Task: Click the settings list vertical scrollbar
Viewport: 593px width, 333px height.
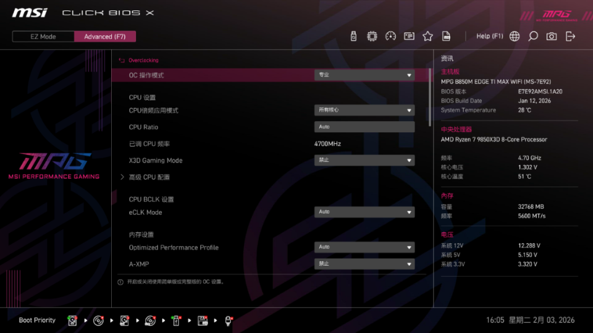Action: click(x=430, y=98)
